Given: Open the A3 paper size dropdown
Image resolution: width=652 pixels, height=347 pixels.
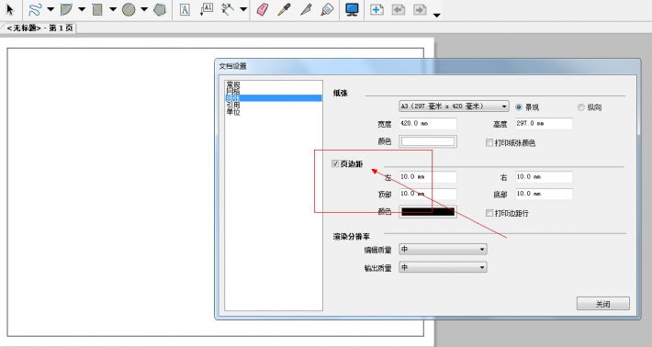Looking at the screenshot, I should [x=454, y=106].
